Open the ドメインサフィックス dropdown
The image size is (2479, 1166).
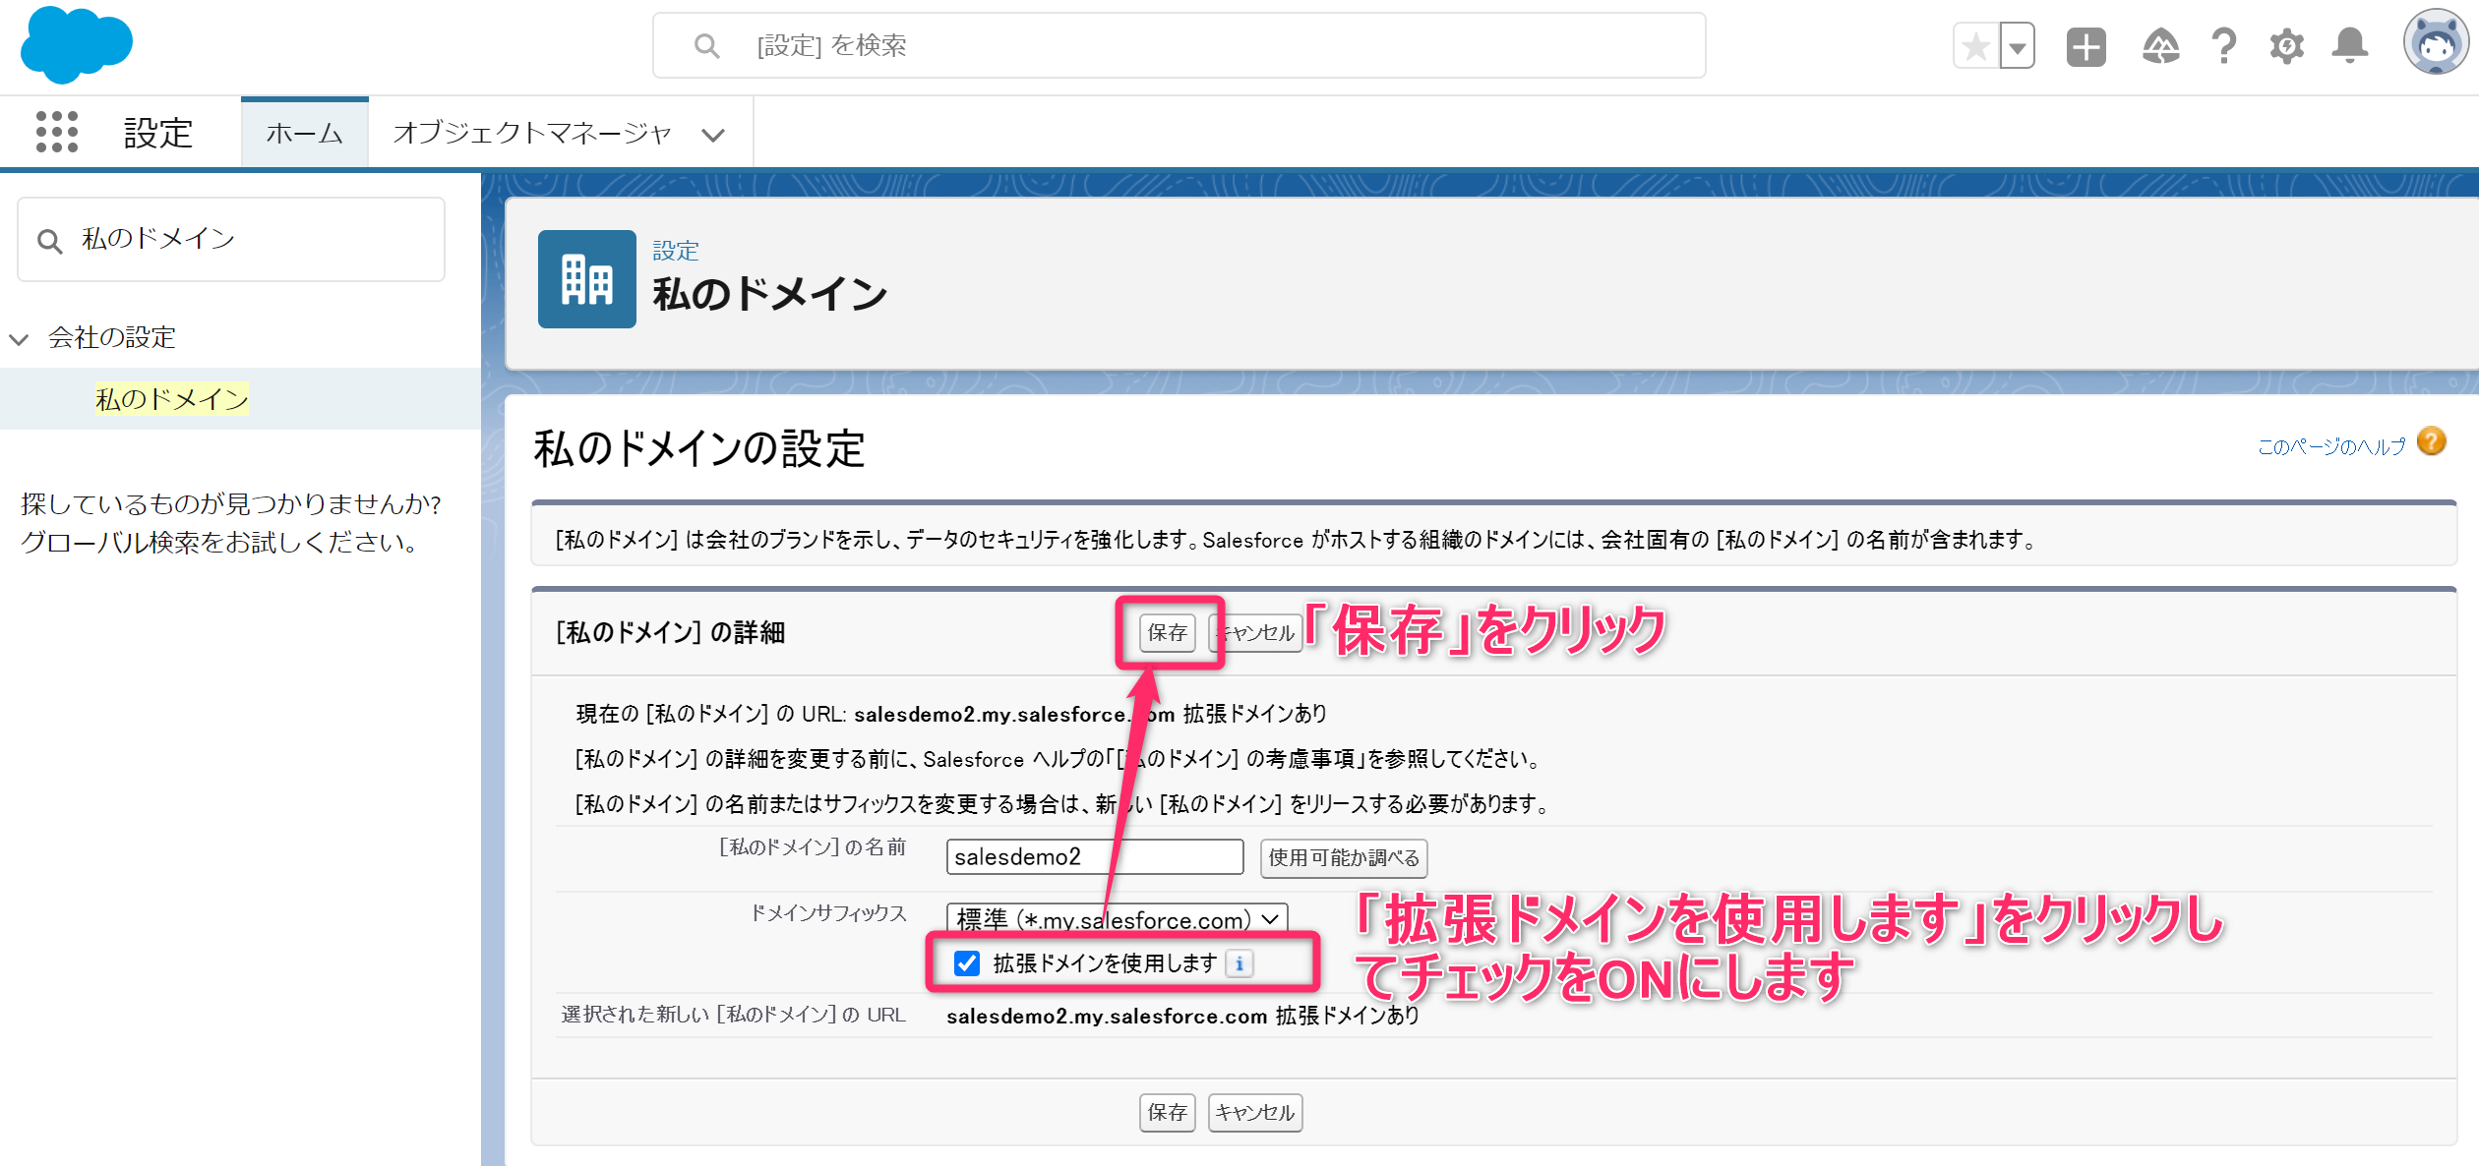[1117, 919]
